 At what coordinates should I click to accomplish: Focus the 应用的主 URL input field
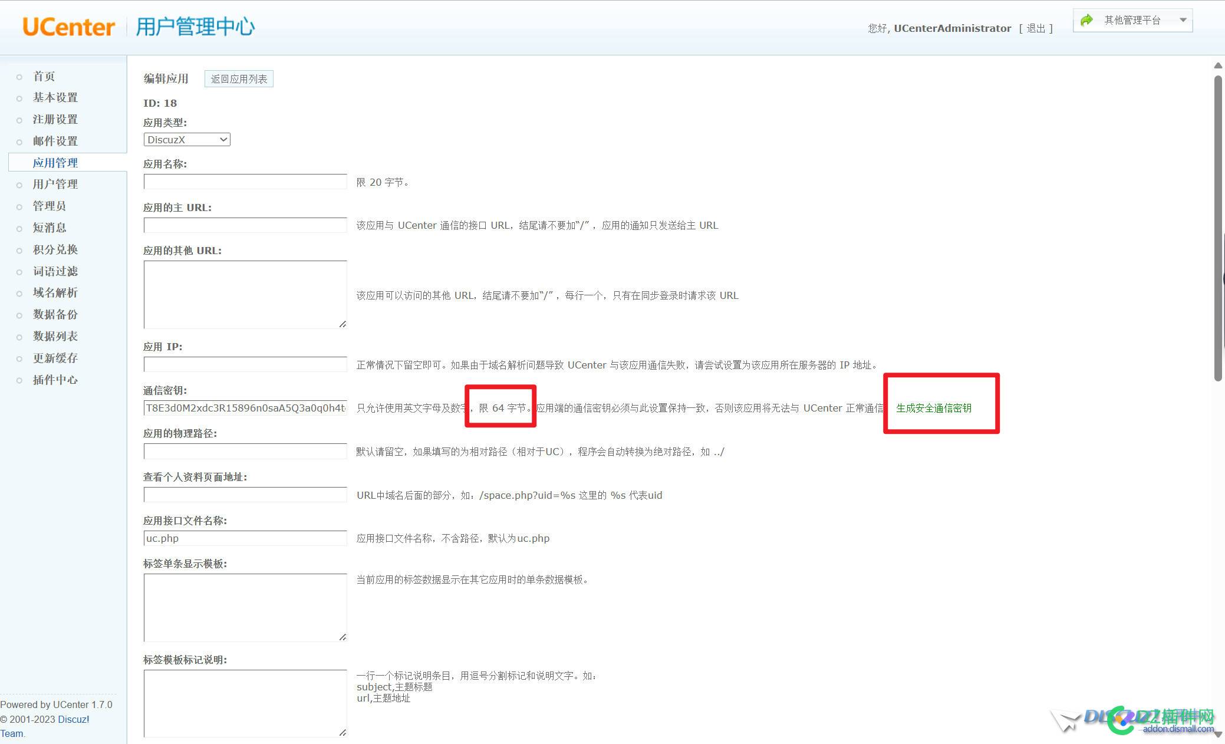tap(245, 225)
